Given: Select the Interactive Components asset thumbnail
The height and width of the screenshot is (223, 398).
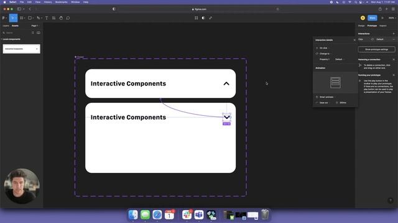Looking at the screenshot, I should pos(21,49).
